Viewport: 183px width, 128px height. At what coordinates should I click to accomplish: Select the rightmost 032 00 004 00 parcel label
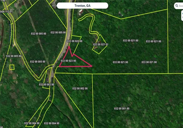51,123
